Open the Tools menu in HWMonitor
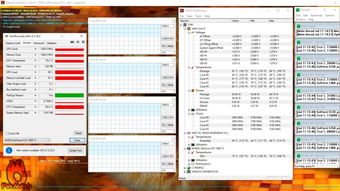This screenshot has height=191, width=340. 198,16
